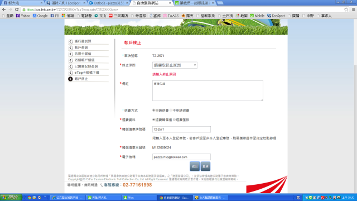This screenshot has height=201, width=357.
Task: Open the TAAZE bookmark
Action: pyautogui.click(x=171, y=16)
